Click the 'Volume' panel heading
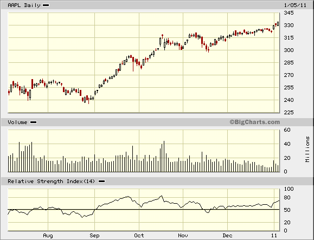Viewport: 314px width, 240px height. tap(17, 122)
